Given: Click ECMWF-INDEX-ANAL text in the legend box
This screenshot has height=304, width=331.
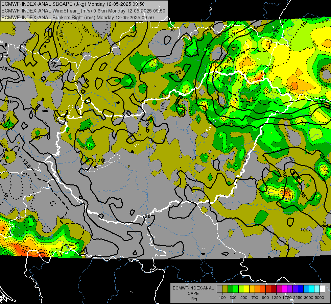Looking at the screenshot, I should (193, 288).
